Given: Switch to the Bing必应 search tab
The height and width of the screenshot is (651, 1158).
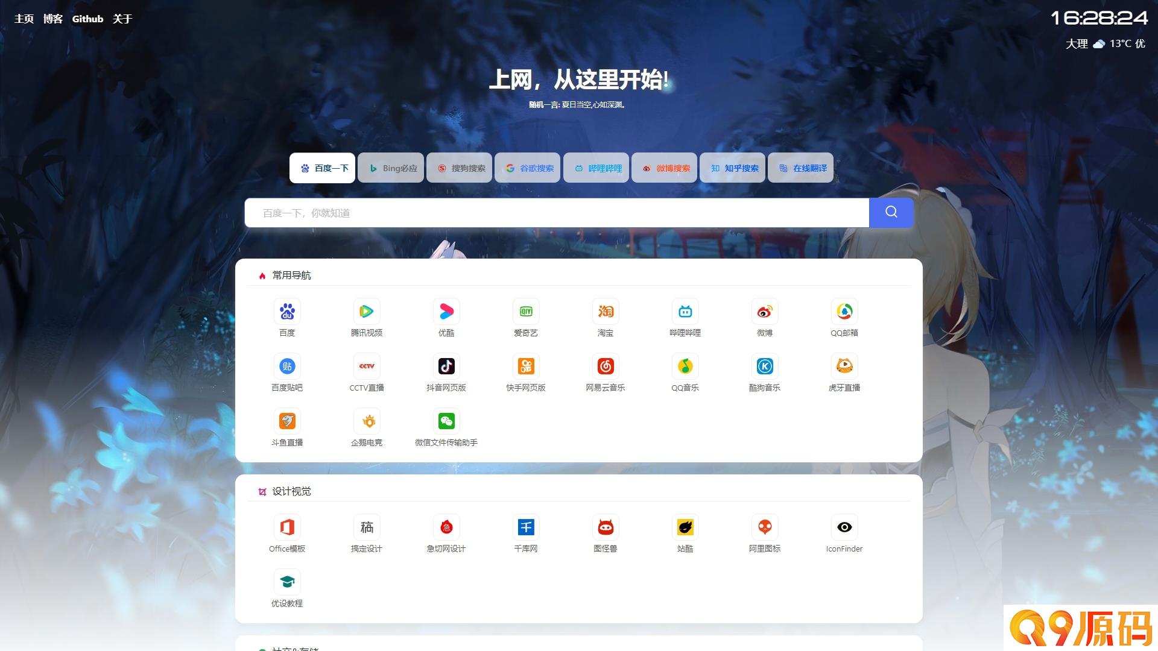Looking at the screenshot, I should point(391,168).
